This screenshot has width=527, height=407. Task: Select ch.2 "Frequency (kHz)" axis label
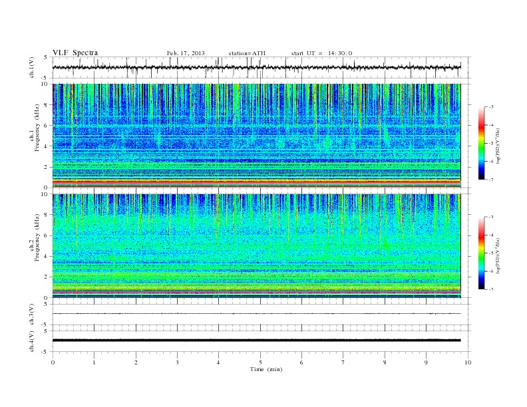(x=37, y=237)
